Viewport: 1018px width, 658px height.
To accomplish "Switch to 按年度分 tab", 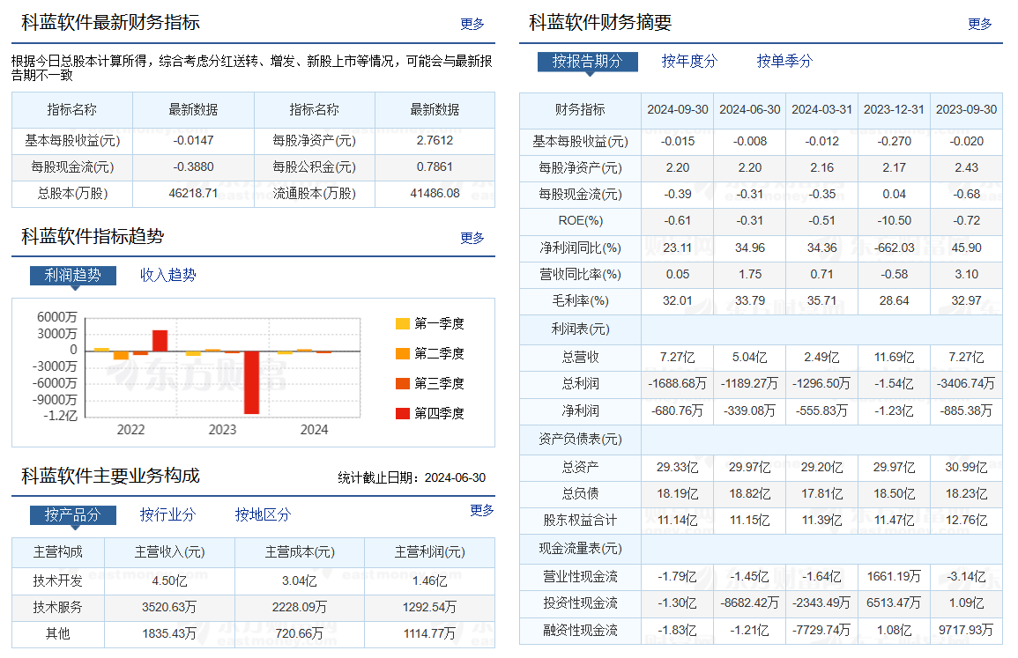I will tap(689, 62).
